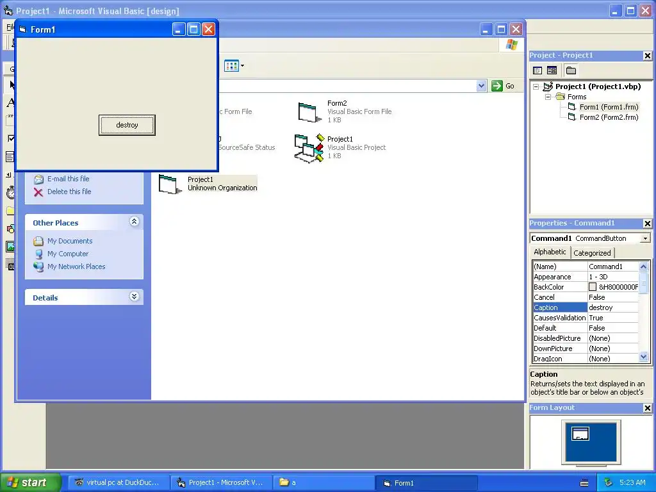Screen dimensions: 656x492
Task: Select Form1 (Form1.frm) in project tree
Action: click(x=609, y=107)
